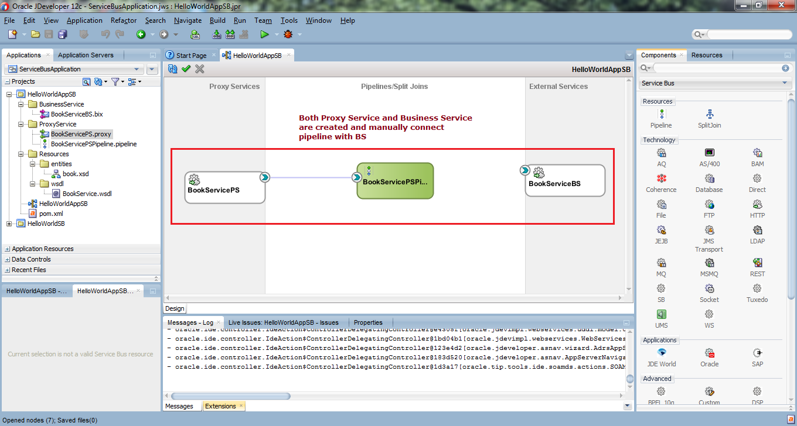Click the BookServicePS proxy node on the canvas

click(224, 187)
